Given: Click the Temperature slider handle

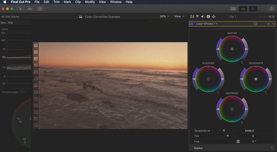Looking at the screenshot, I should 224,131.
